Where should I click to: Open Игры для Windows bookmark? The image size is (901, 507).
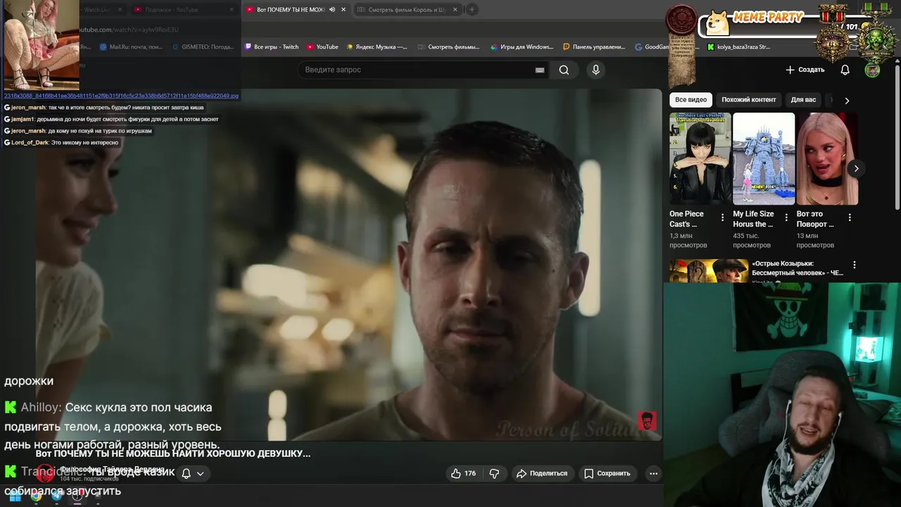click(x=521, y=47)
